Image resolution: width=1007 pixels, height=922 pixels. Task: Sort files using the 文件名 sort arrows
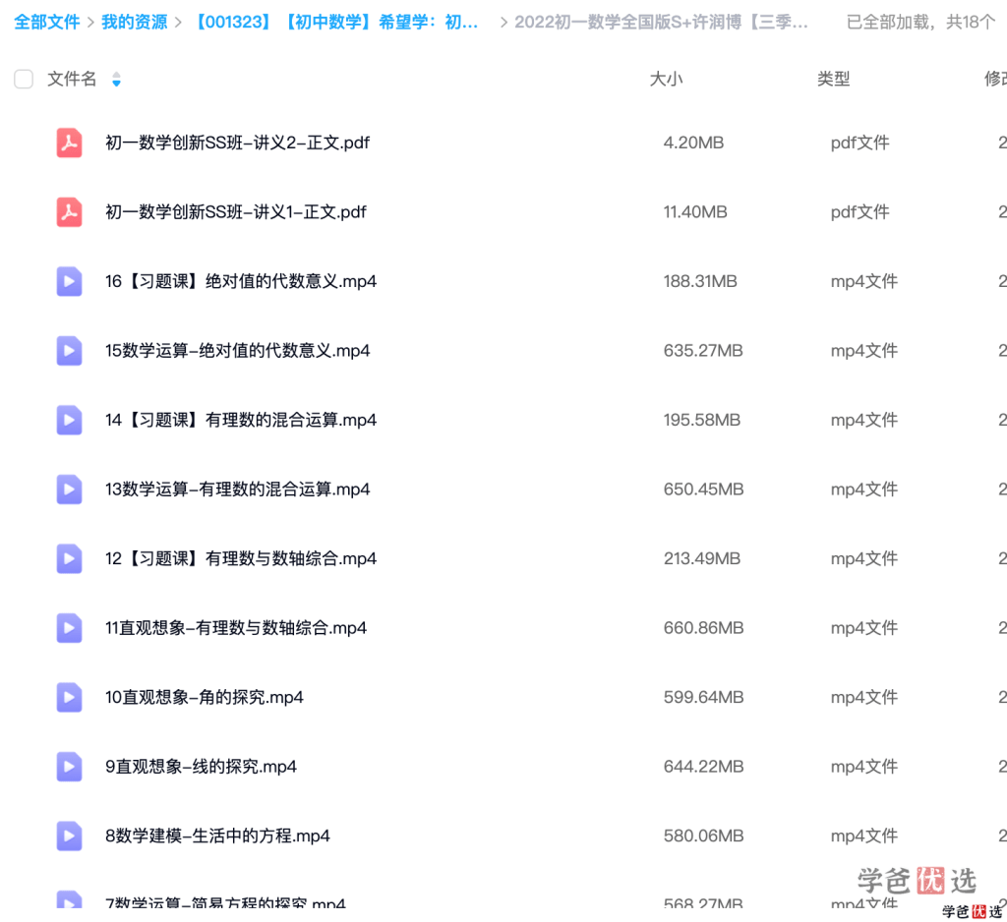click(116, 79)
